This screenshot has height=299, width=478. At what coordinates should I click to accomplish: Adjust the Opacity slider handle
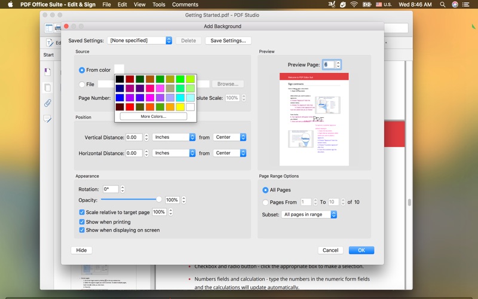pyautogui.click(x=159, y=200)
